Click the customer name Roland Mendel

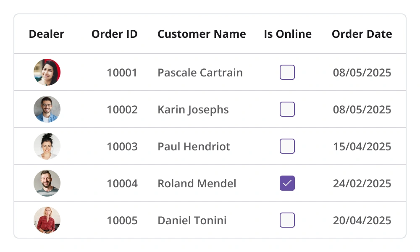pos(197,183)
